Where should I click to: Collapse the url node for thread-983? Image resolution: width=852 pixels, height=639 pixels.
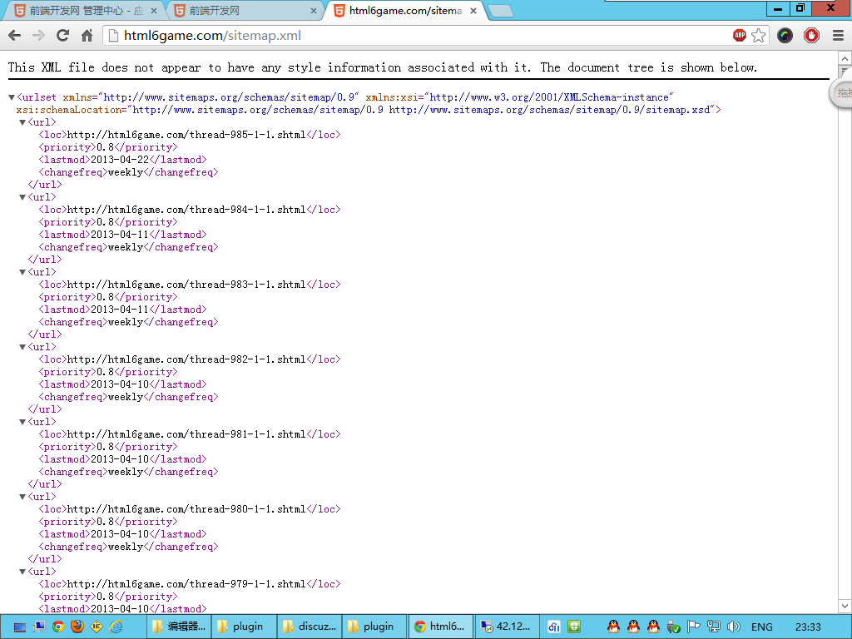(x=22, y=273)
